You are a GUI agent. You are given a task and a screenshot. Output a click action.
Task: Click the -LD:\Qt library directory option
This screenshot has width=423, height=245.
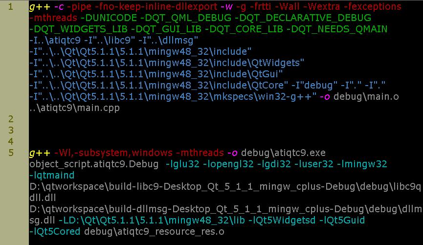pyautogui.click(x=152, y=220)
